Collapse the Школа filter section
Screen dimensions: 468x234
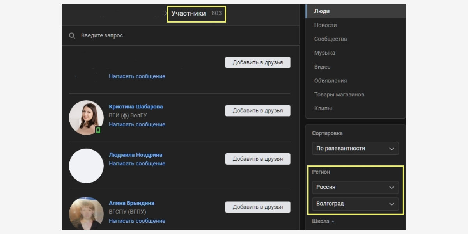click(x=323, y=222)
